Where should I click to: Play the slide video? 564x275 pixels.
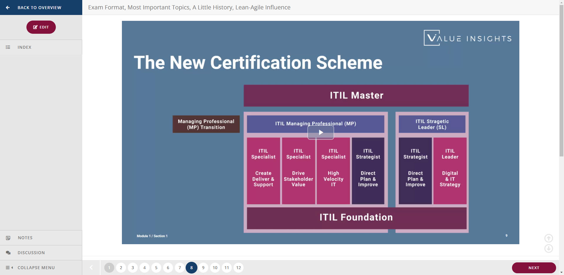pos(321,132)
